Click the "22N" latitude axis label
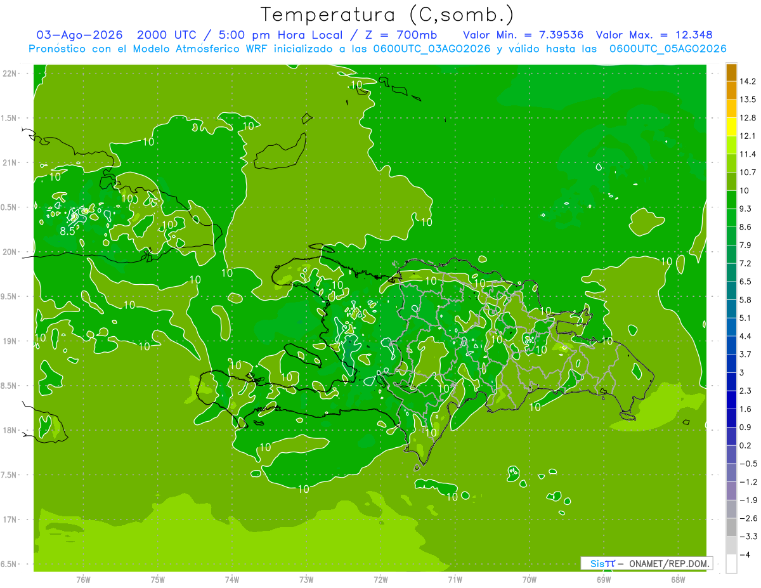 11,73
